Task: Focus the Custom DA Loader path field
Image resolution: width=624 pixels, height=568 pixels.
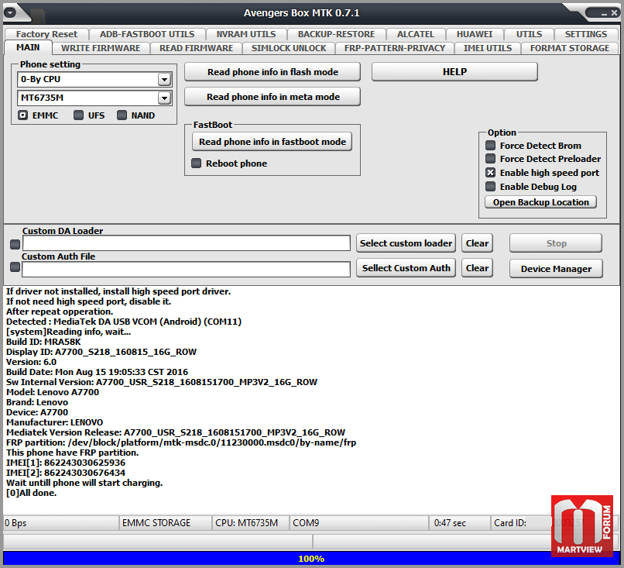Action: [187, 243]
